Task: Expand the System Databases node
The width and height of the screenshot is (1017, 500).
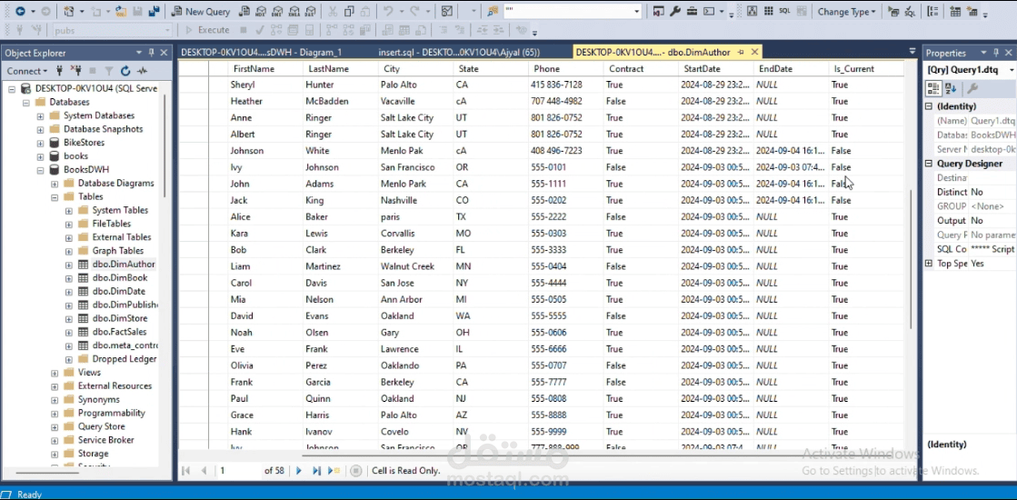Action: coord(40,115)
